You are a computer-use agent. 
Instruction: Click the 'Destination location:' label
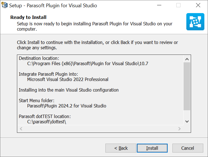pos(39,58)
